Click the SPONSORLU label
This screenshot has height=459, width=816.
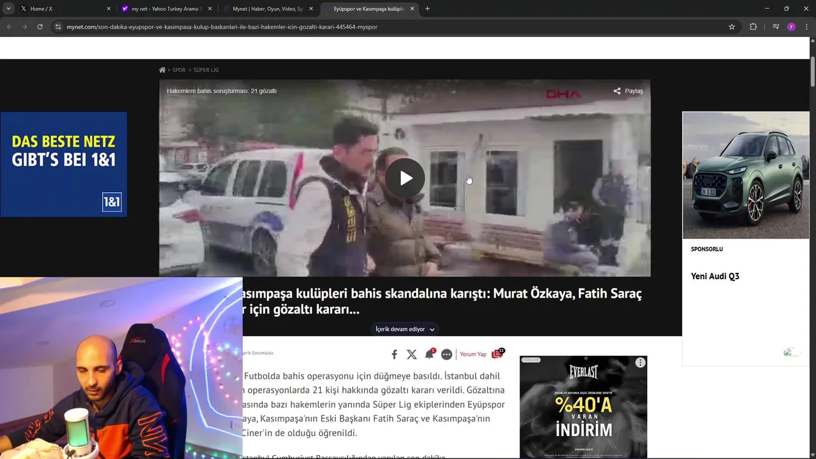(x=707, y=249)
